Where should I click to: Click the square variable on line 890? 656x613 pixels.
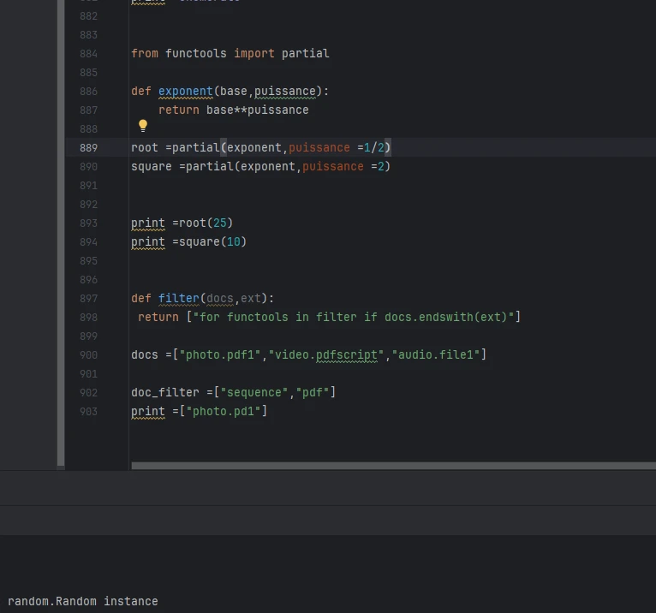(x=152, y=166)
